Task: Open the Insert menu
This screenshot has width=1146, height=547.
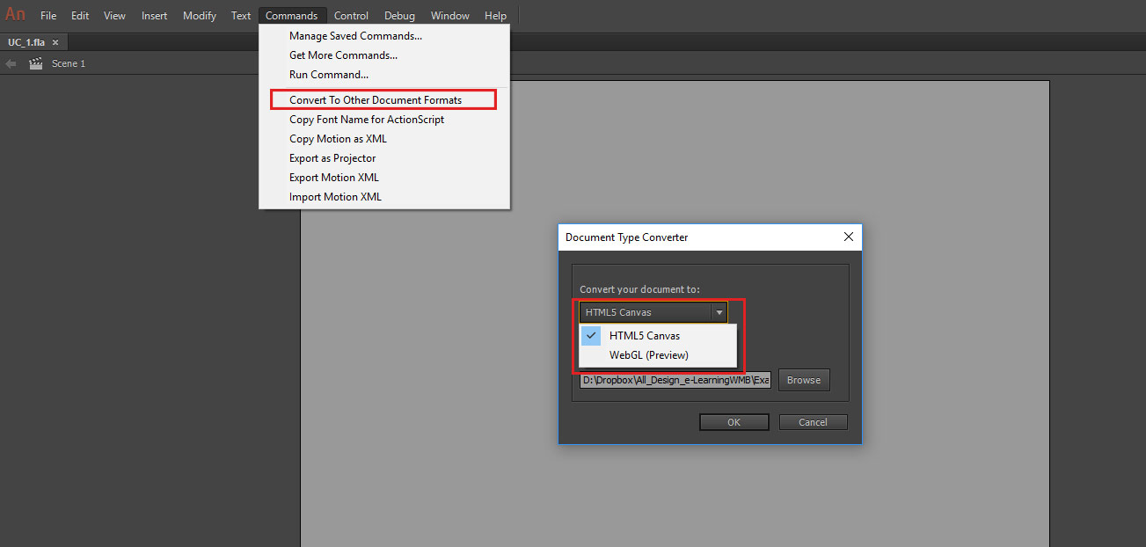Action: 155,16
